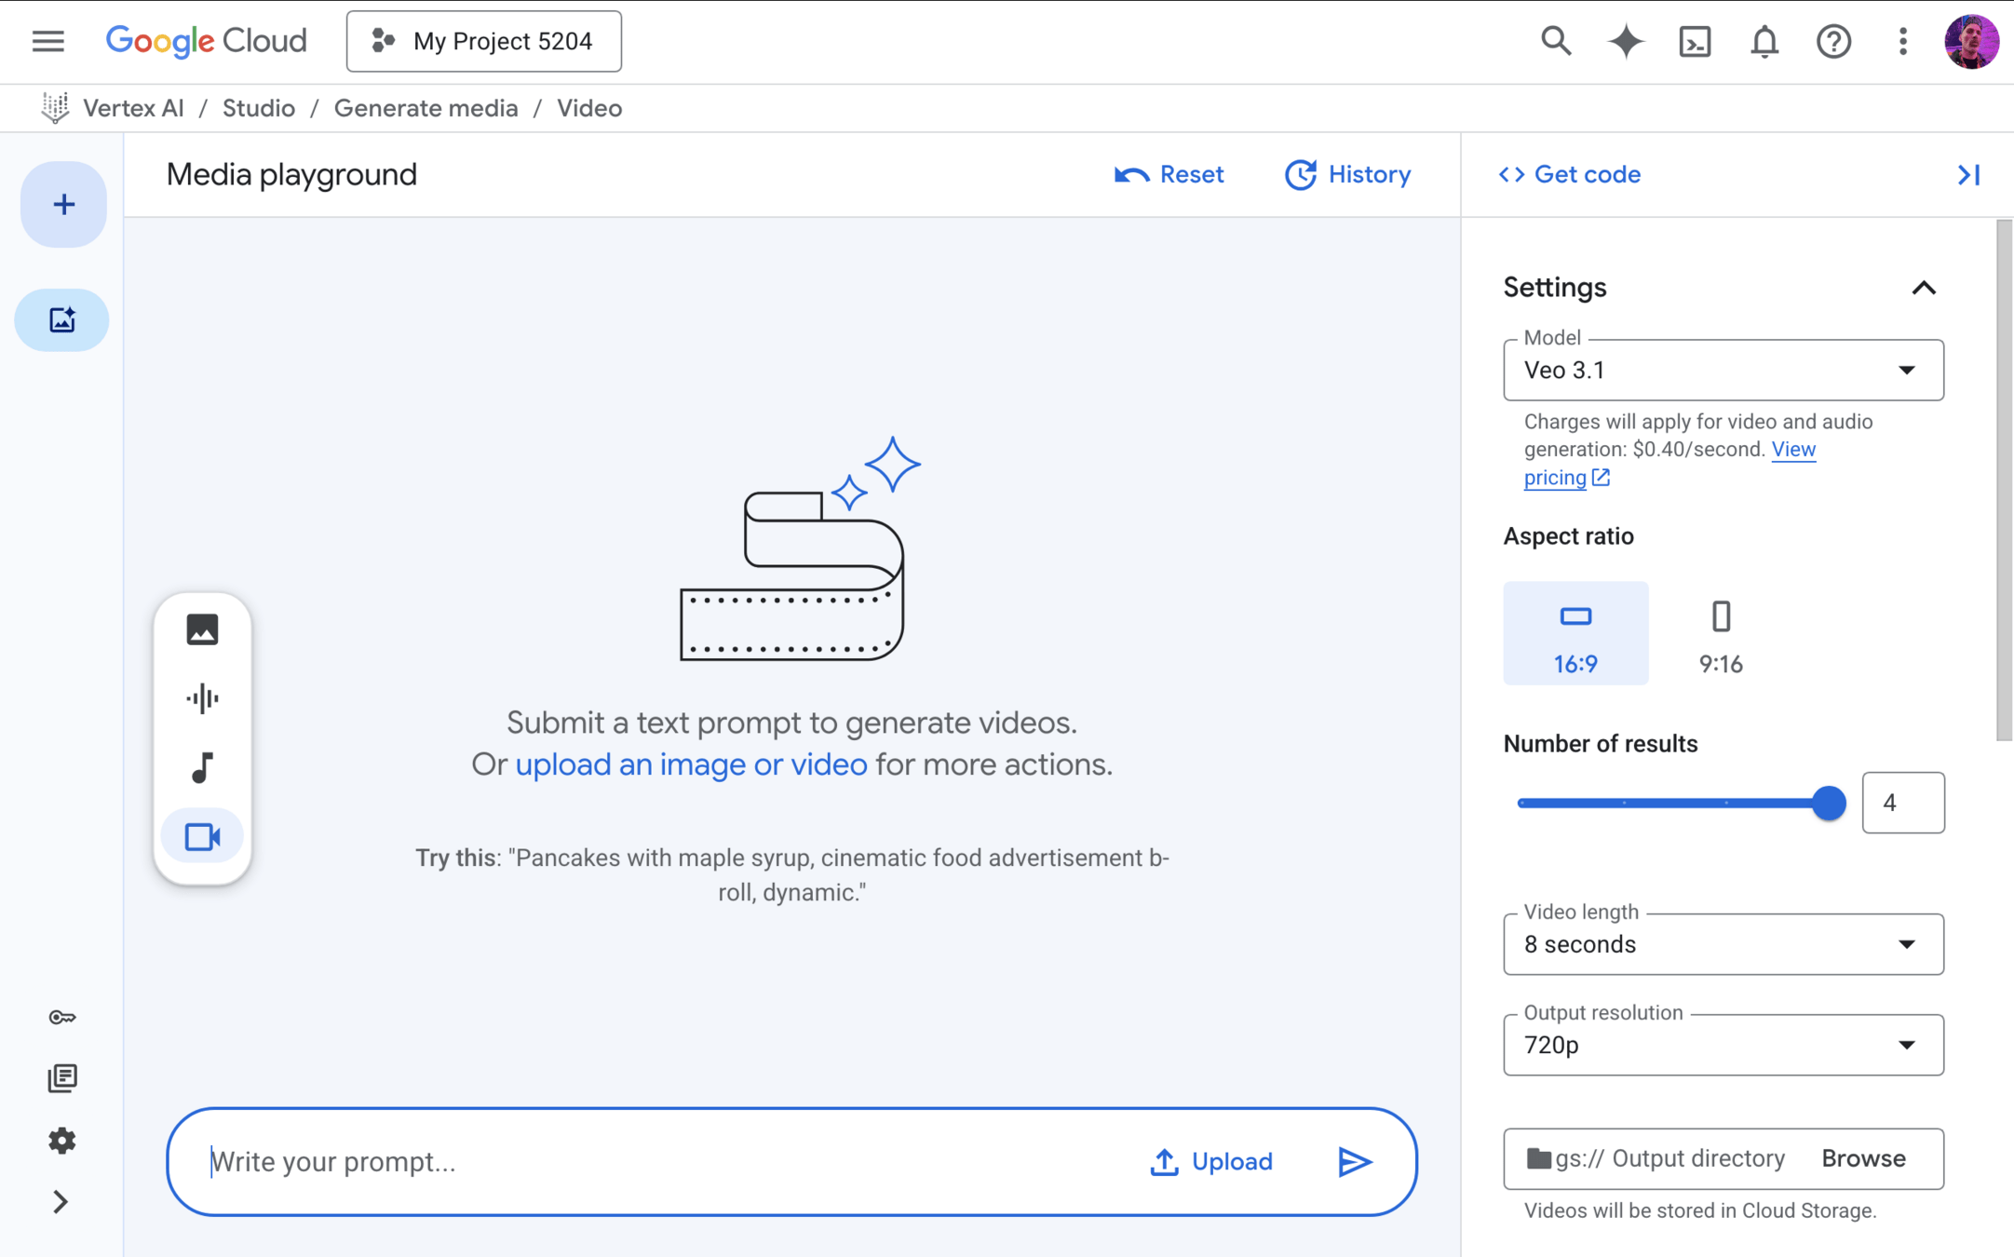Screen dimensions: 2014x1257
Task: Click the send prompt arrow icon
Action: click(x=1354, y=1161)
